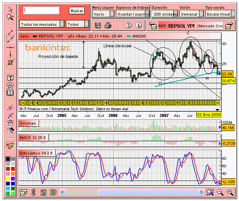
Task: Click the search text input field
Action: 41,11
